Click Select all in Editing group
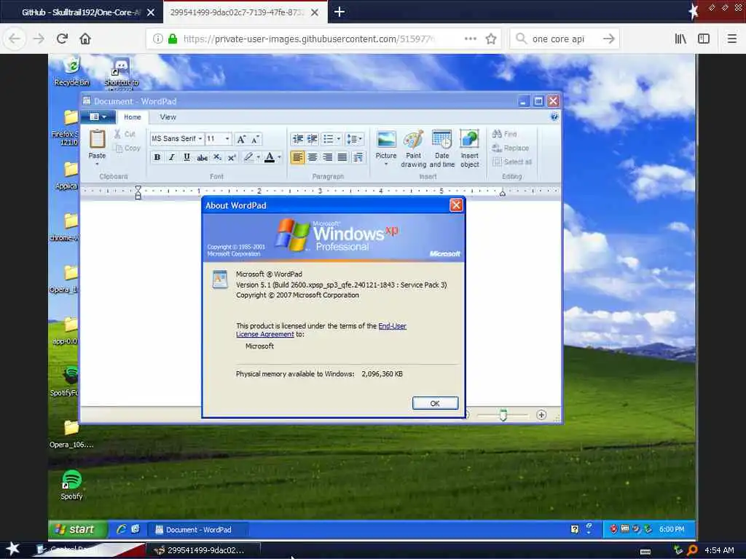This screenshot has width=746, height=559. 512,162
